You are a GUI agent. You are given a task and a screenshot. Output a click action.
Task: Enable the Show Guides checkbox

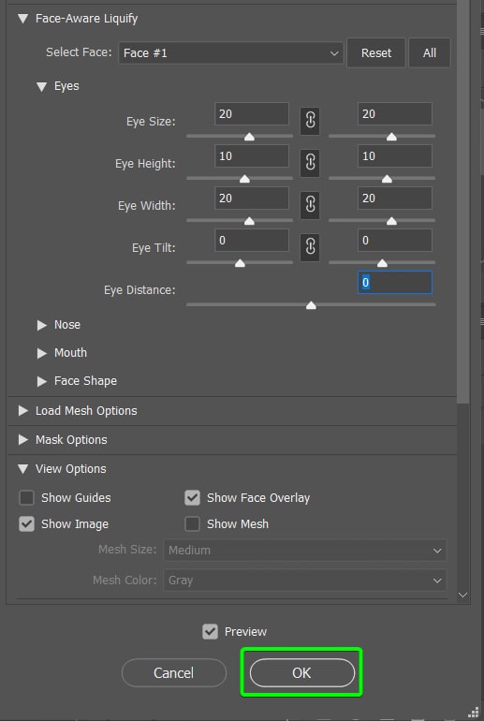26,497
